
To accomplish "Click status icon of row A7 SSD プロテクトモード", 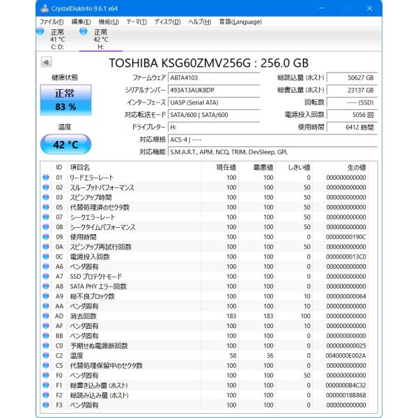I will [46, 276].
